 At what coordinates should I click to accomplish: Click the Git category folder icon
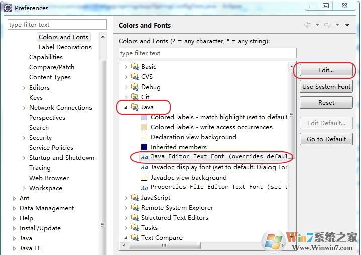pyautogui.click(x=135, y=97)
